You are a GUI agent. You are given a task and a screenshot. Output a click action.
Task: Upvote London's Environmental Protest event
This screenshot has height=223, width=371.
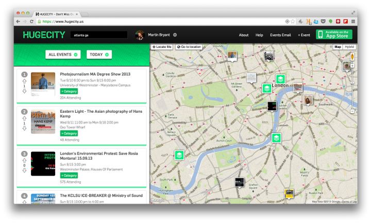coord(24,160)
